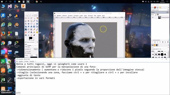Select the Eraser tool
170x95 pixels.
(x=26, y=32)
